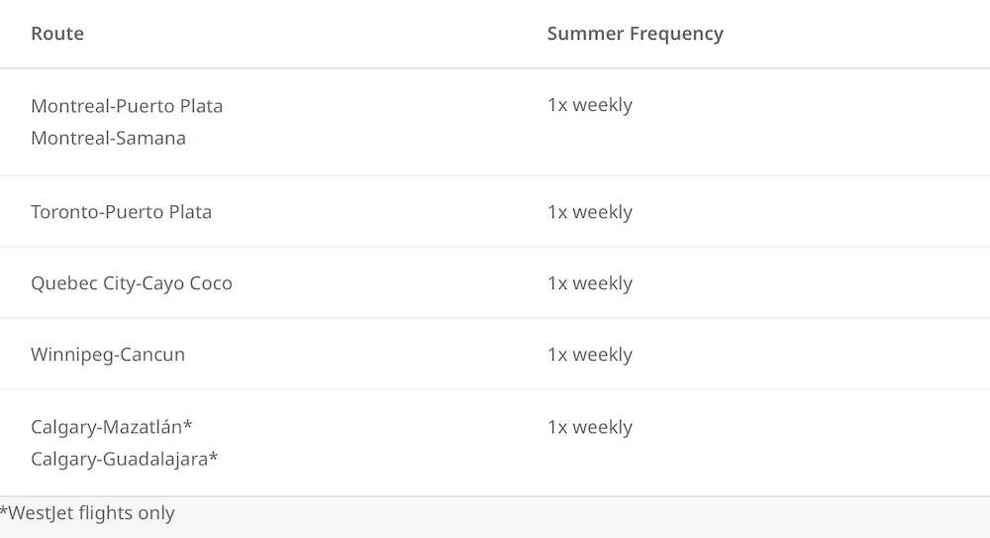Click the asterisk after Calgary-Mazatlán
990x538 pixels.
click(x=187, y=425)
